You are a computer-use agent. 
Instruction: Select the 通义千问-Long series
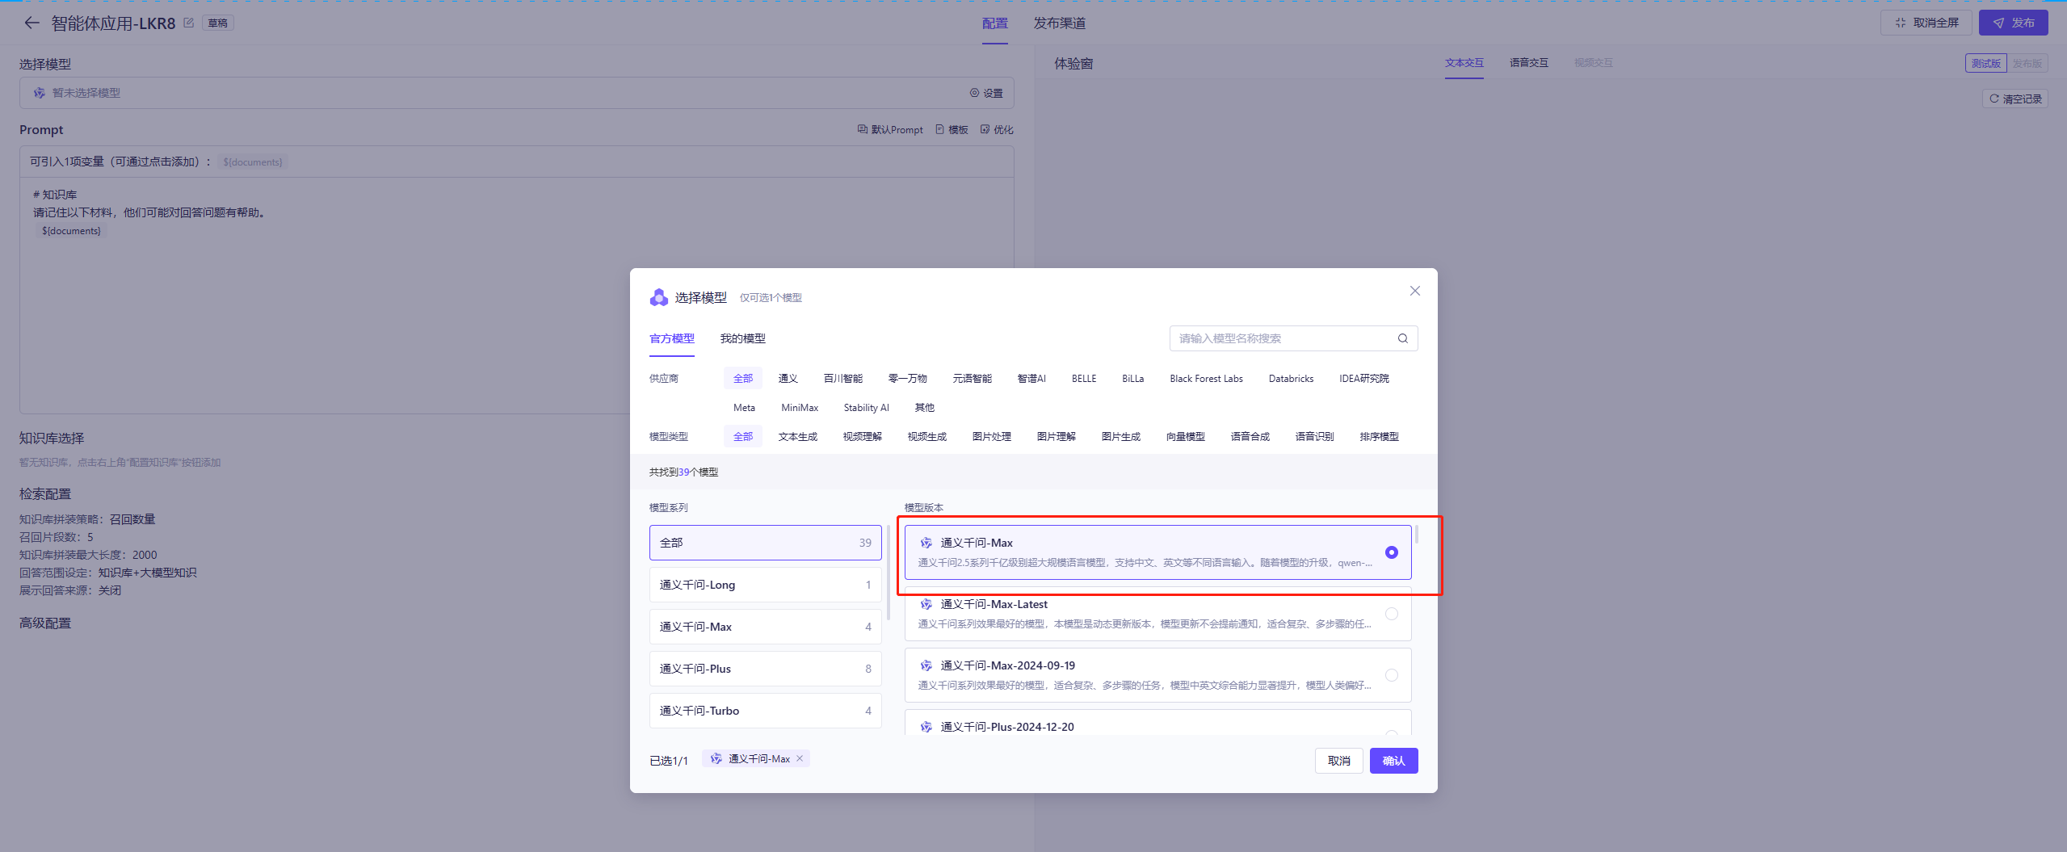(766, 585)
